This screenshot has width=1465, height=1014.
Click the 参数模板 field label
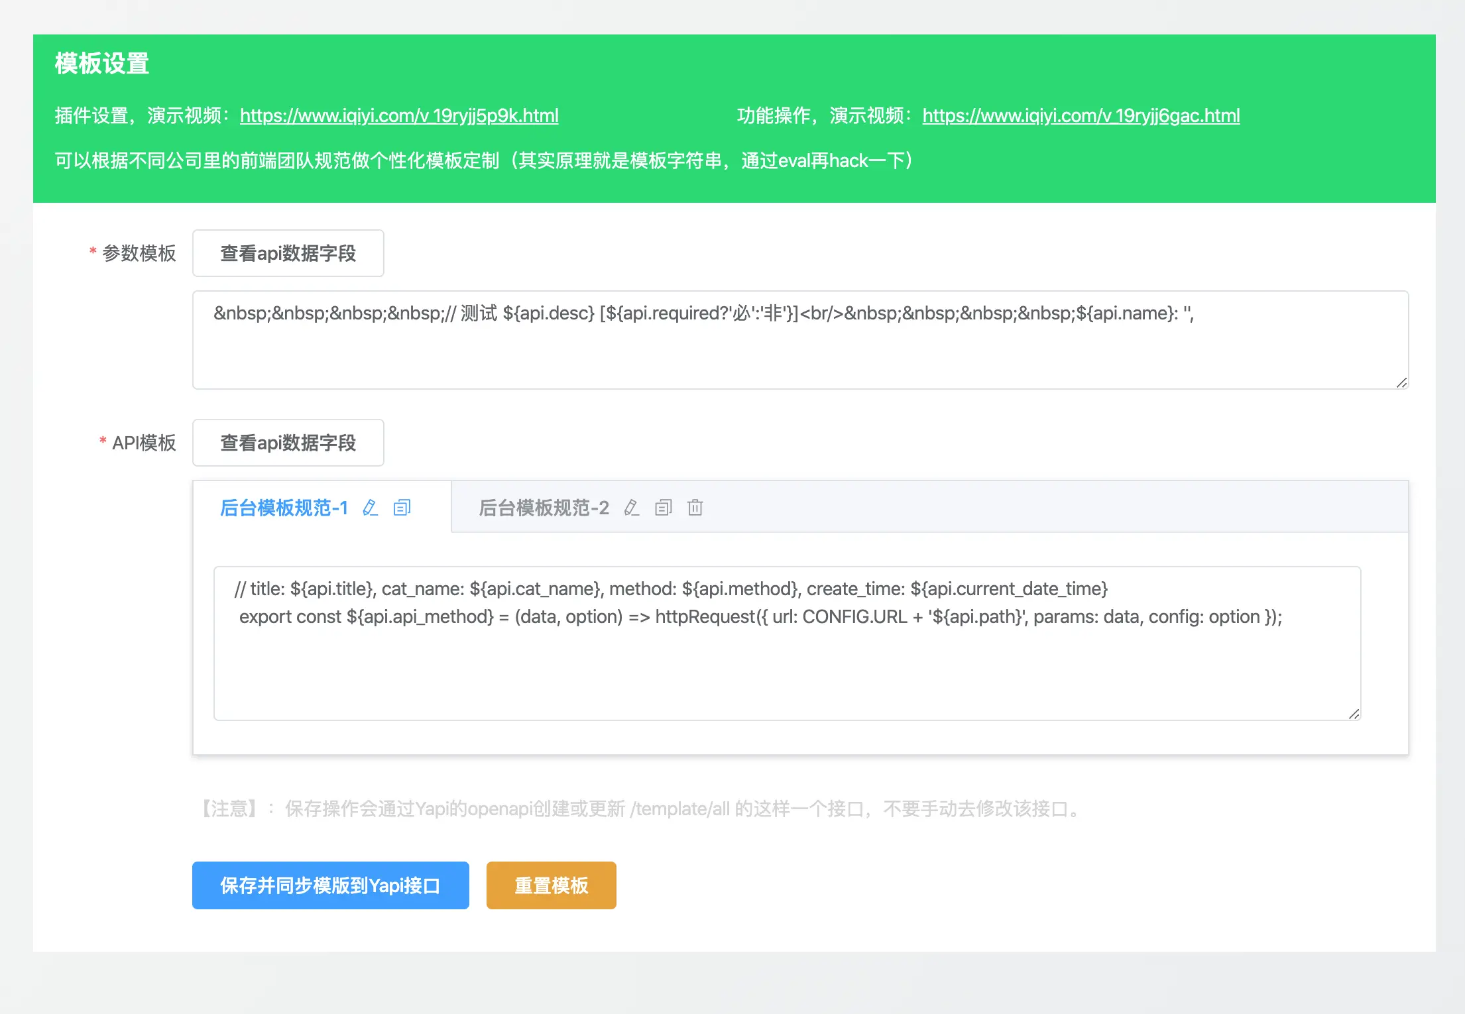point(139,253)
